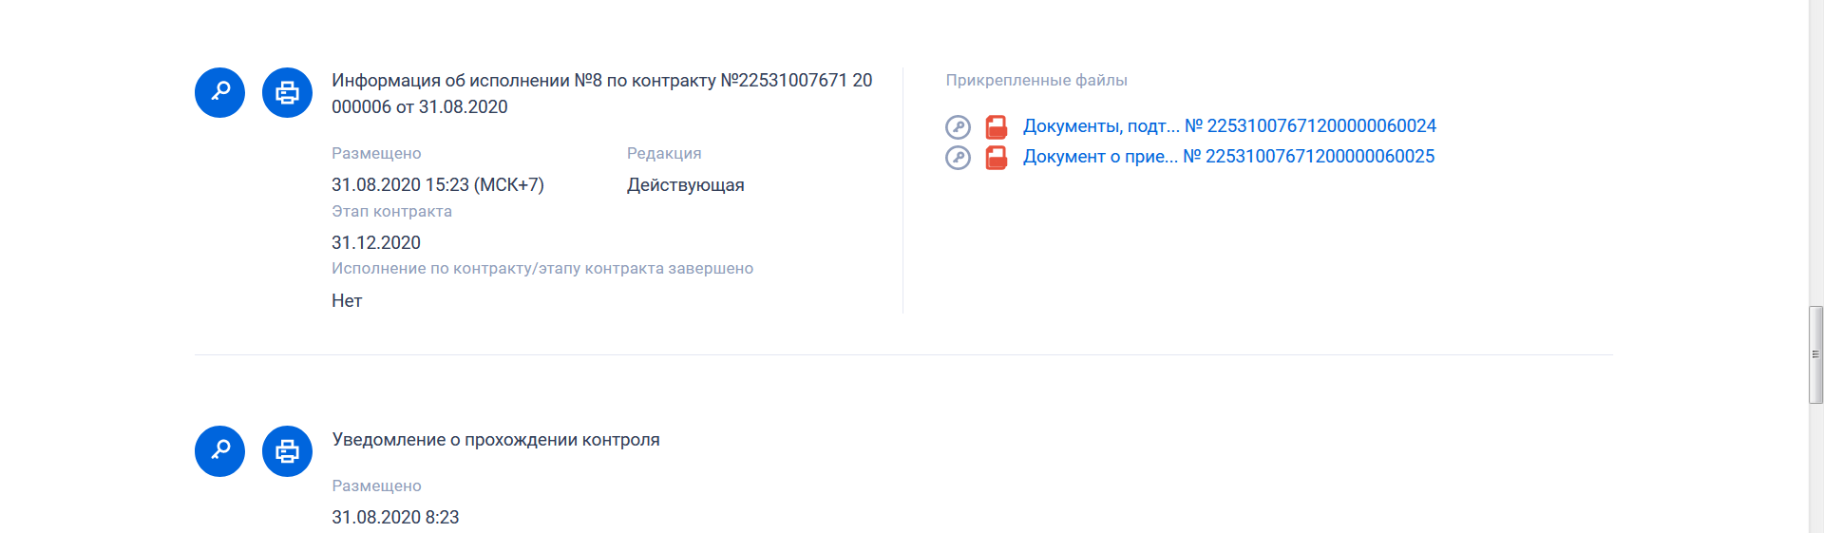Click the Прикрепленные файлы label
This screenshot has height=533, width=1824.
pyautogui.click(x=1036, y=81)
